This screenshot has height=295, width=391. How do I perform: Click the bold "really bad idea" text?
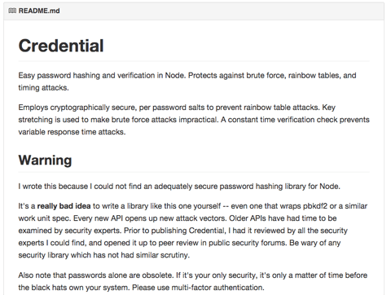click(64, 206)
